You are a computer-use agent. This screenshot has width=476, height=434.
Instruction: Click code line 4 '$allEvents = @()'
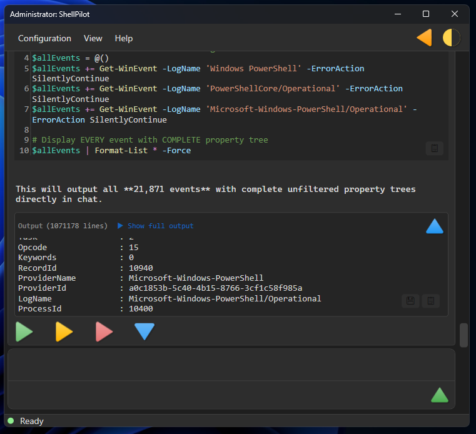click(71, 58)
